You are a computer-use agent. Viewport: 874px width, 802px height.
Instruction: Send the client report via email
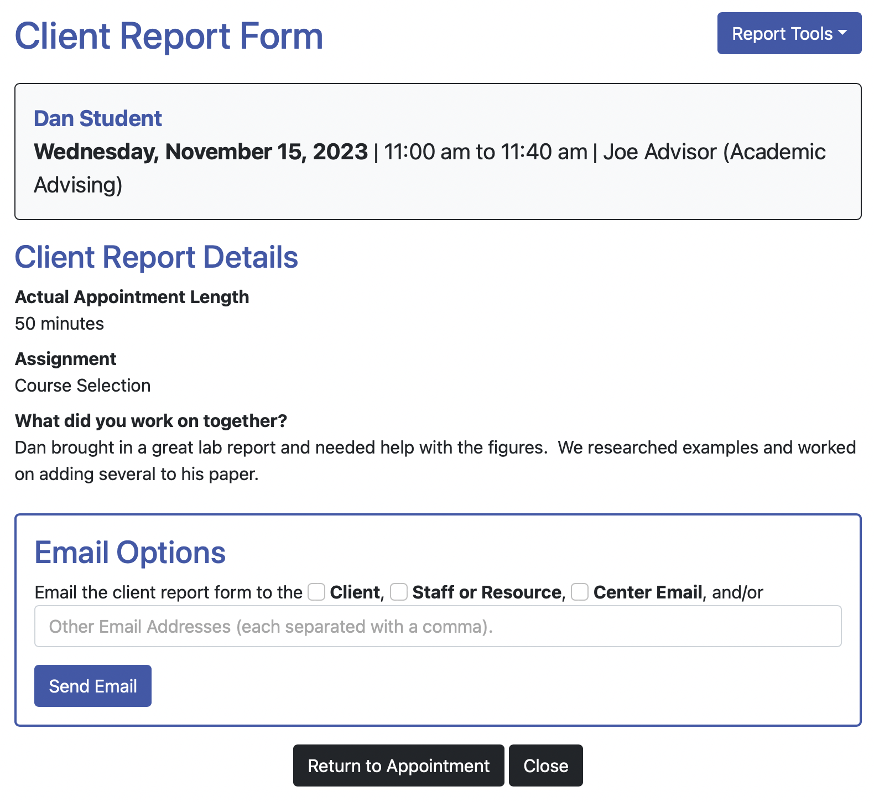[x=92, y=686]
